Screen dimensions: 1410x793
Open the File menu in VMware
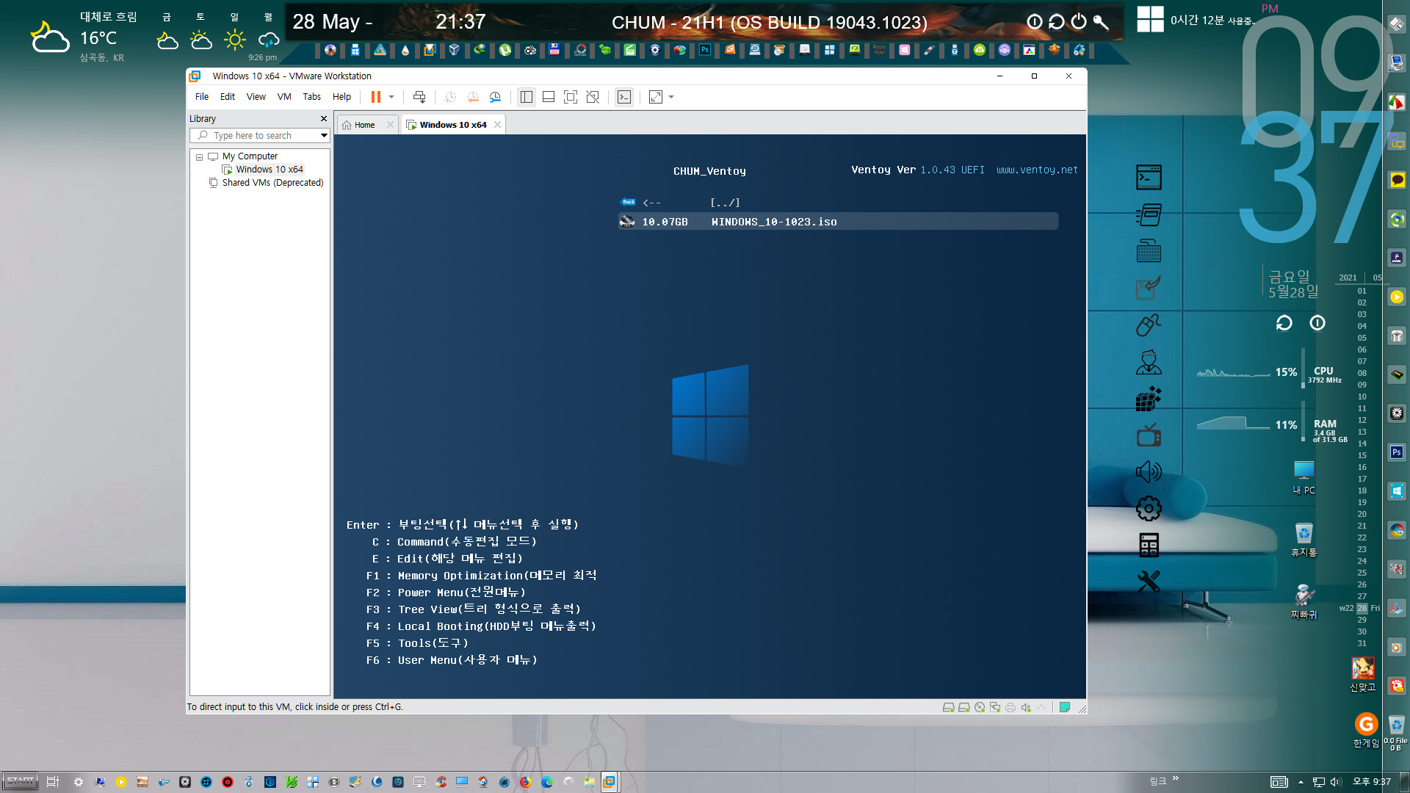tap(202, 97)
